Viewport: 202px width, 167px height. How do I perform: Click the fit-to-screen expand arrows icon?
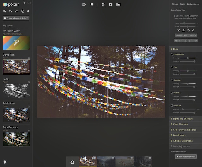(179, 31)
